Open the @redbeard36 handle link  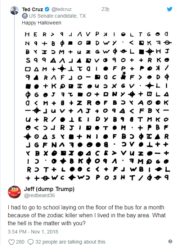tap(39, 195)
